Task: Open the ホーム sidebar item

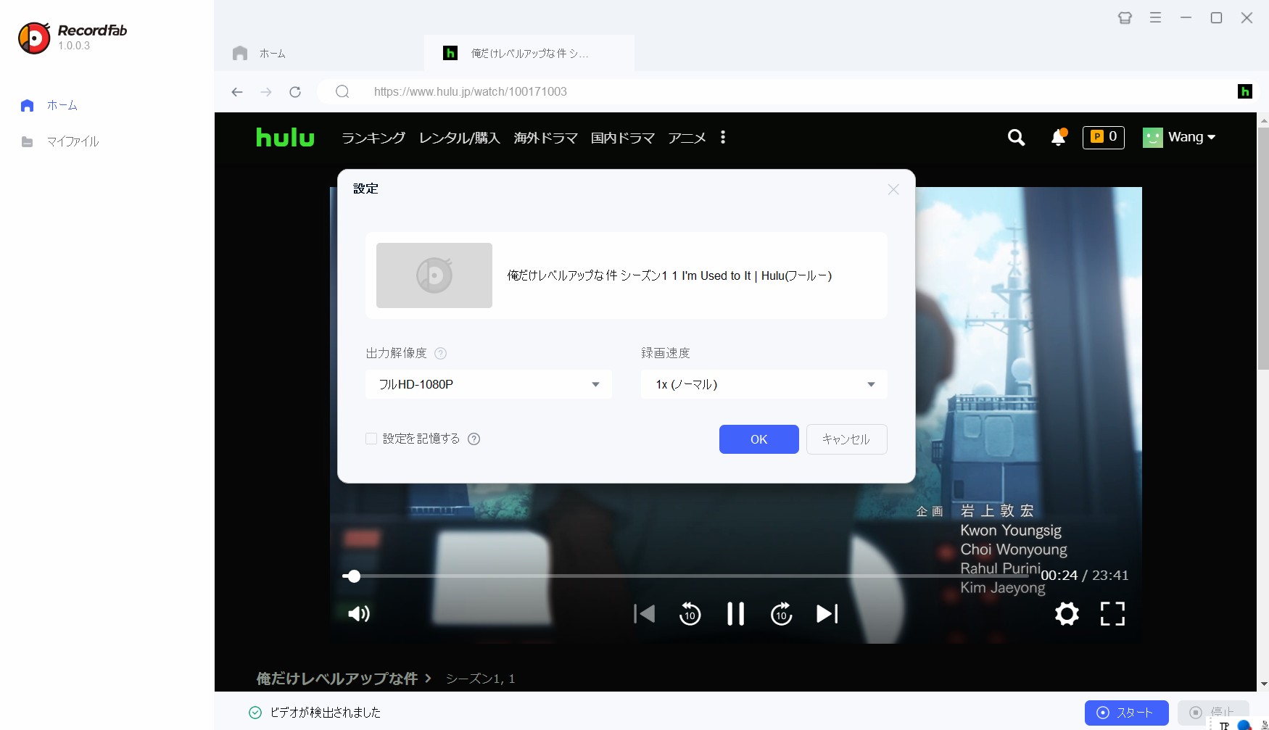Action: [x=49, y=105]
